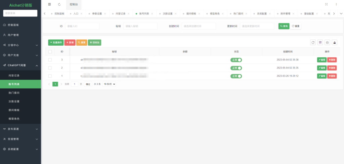Open 问答记录 in the sidebar submenu
This screenshot has width=344, height=164.
pos(20,76)
